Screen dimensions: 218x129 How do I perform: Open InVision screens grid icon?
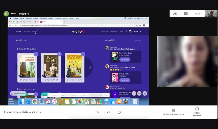point(145,93)
